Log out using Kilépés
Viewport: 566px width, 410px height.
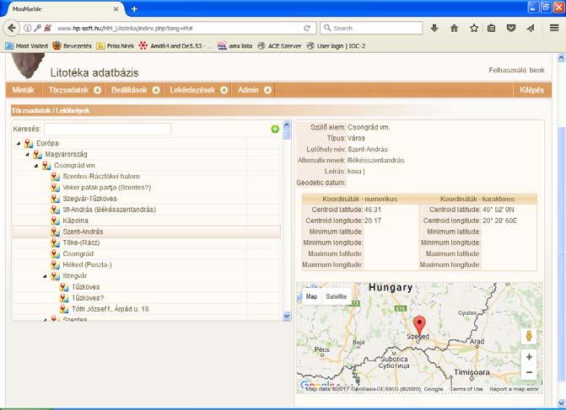(531, 90)
